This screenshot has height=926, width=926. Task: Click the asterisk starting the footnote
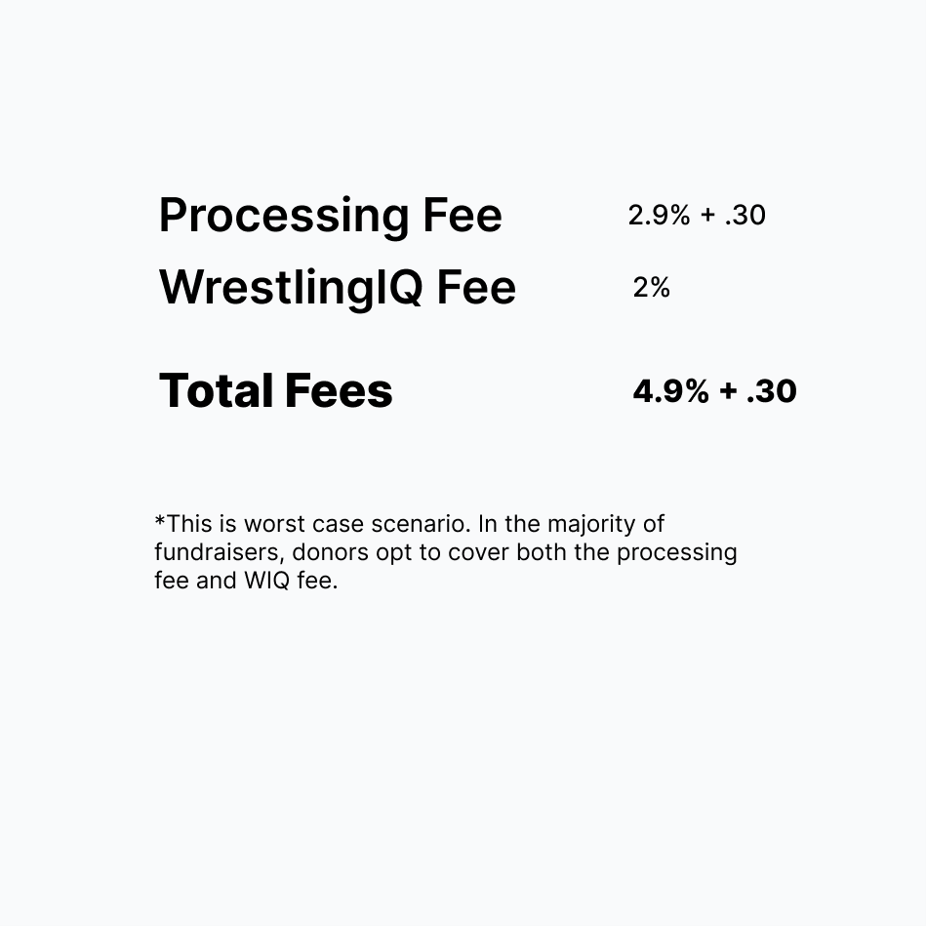pos(159,520)
